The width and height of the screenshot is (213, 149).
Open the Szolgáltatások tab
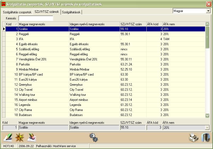(x=71, y=12)
